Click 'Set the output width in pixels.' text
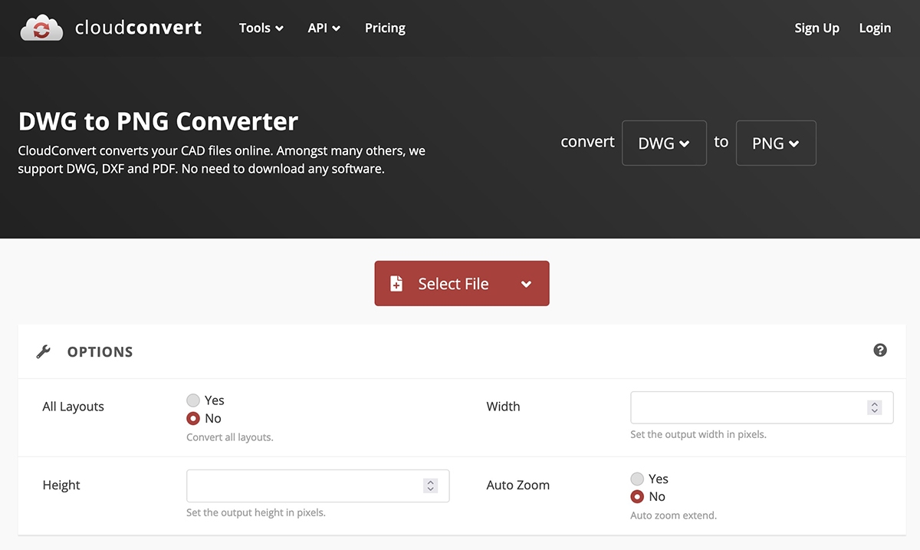The height and width of the screenshot is (550, 920). (x=698, y=434)
